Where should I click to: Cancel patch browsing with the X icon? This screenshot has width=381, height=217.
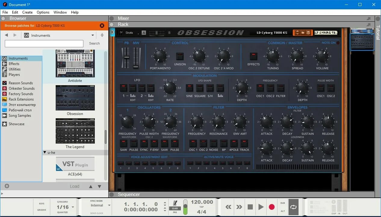[102, 26]
